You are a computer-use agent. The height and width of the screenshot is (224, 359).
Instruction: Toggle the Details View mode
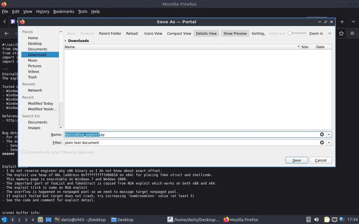click(x=206, y=33)
